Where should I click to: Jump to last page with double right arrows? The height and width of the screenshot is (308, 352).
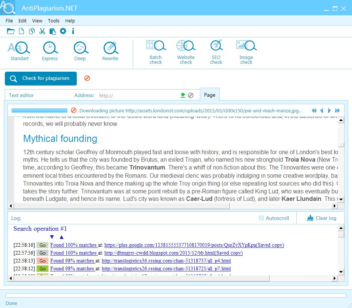coord(337,111)
